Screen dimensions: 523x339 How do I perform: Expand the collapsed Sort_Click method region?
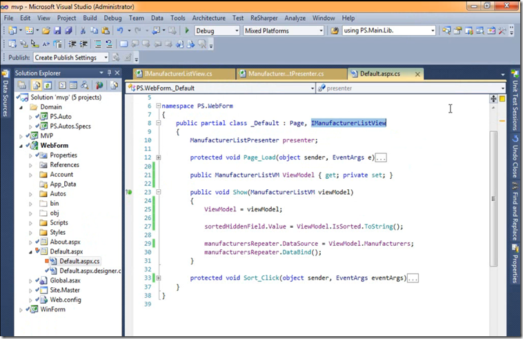(159, 278)
